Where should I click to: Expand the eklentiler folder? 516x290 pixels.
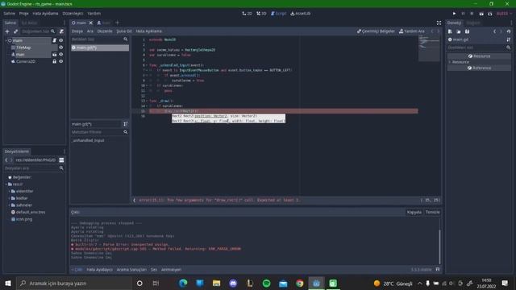click(9, 191)
